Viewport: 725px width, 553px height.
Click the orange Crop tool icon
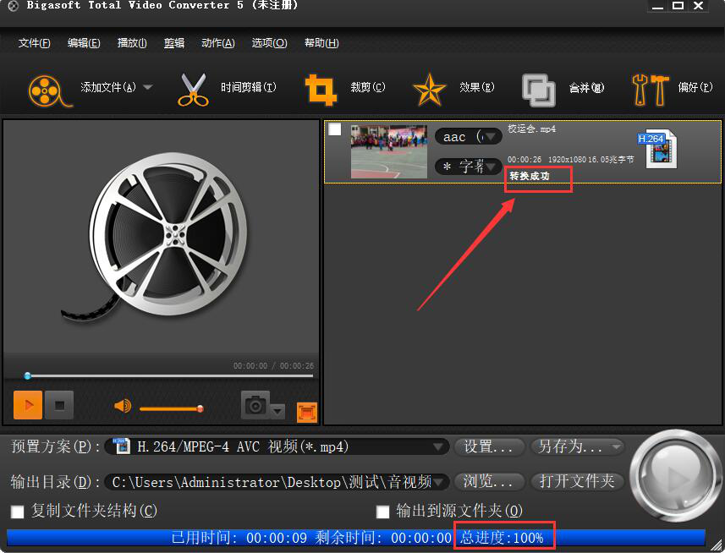(321, 90)
